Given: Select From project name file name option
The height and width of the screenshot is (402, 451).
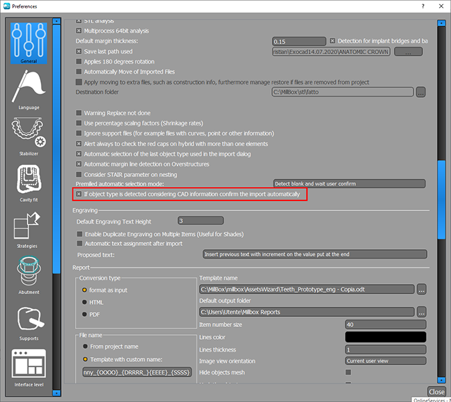Looking at the screenshot, I should tap(85, 346).
